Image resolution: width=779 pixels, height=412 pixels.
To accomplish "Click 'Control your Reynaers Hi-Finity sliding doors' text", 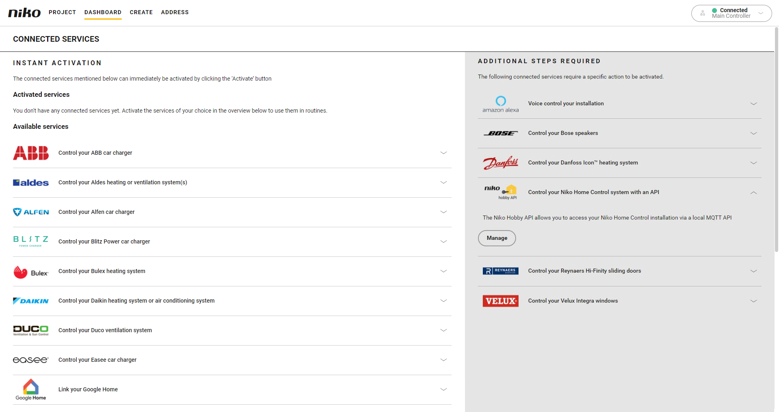I will [585, 271].
